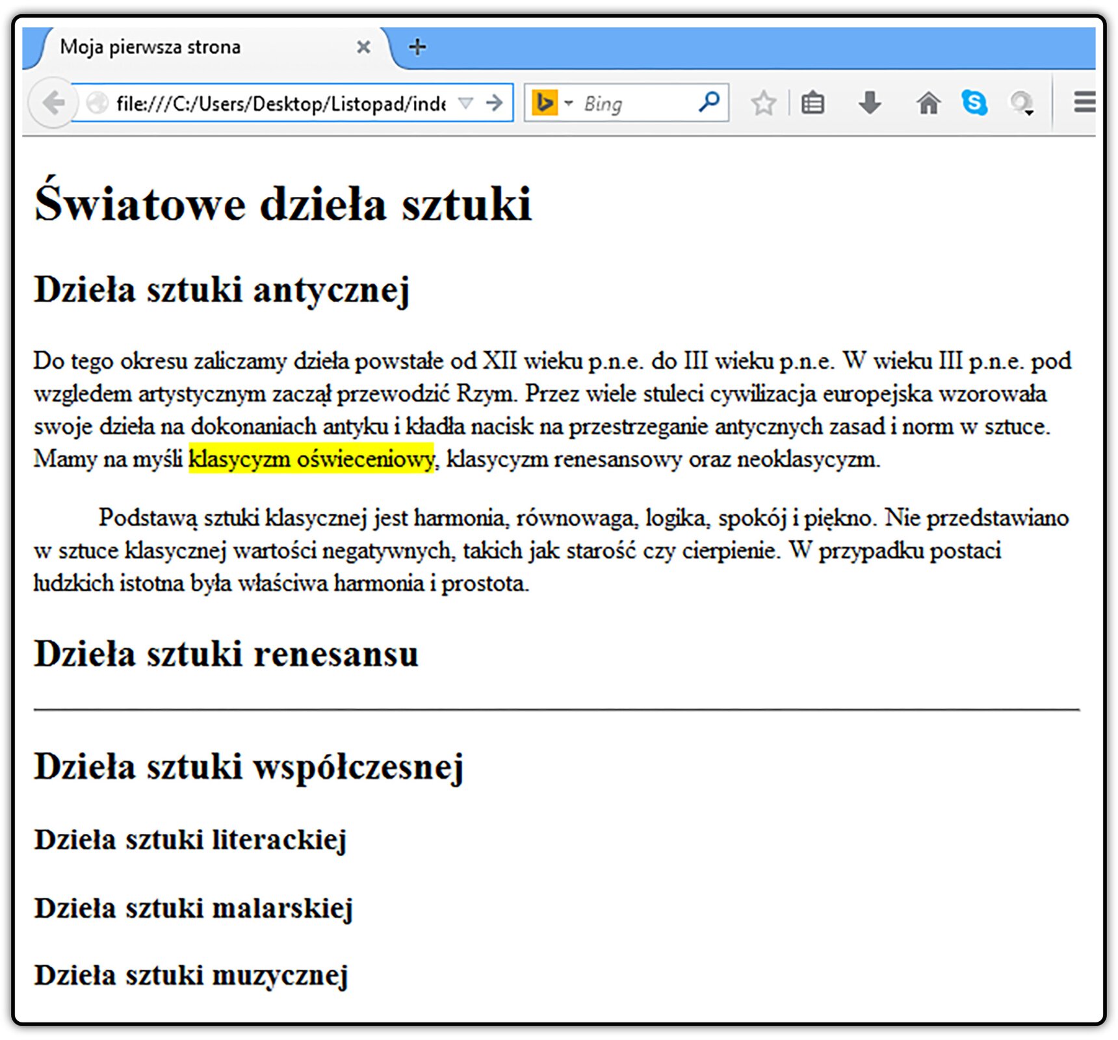The image size is (1118, 1040).
Task: Bookmark this page with the star icon
Action: click(763, 103)
